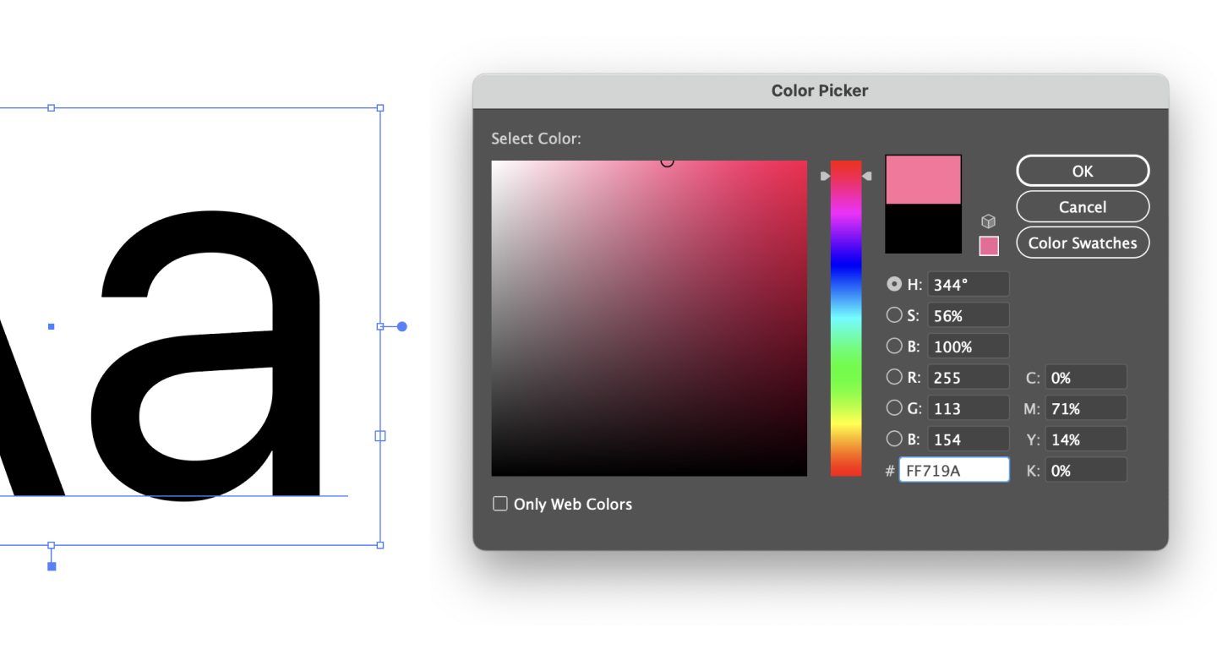Click the out-of-web-gamut warning cube icon
The height and width of the screenshot is (655, 1217).
click(x=989, y=221)
